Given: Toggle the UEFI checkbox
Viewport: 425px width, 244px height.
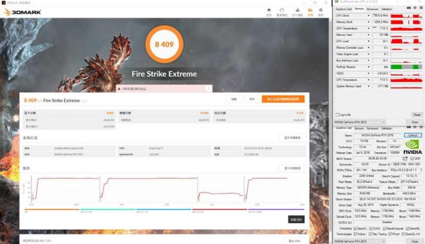Looking at the screenshot, I should pos(411,158).
